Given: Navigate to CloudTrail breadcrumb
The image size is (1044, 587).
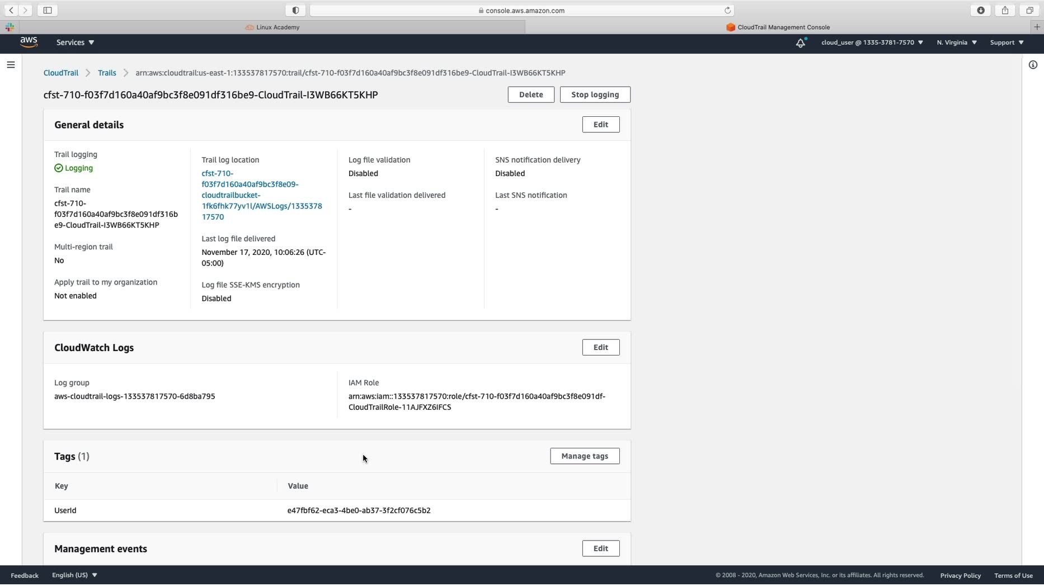Looking at the screenshot, I should 61,73.
